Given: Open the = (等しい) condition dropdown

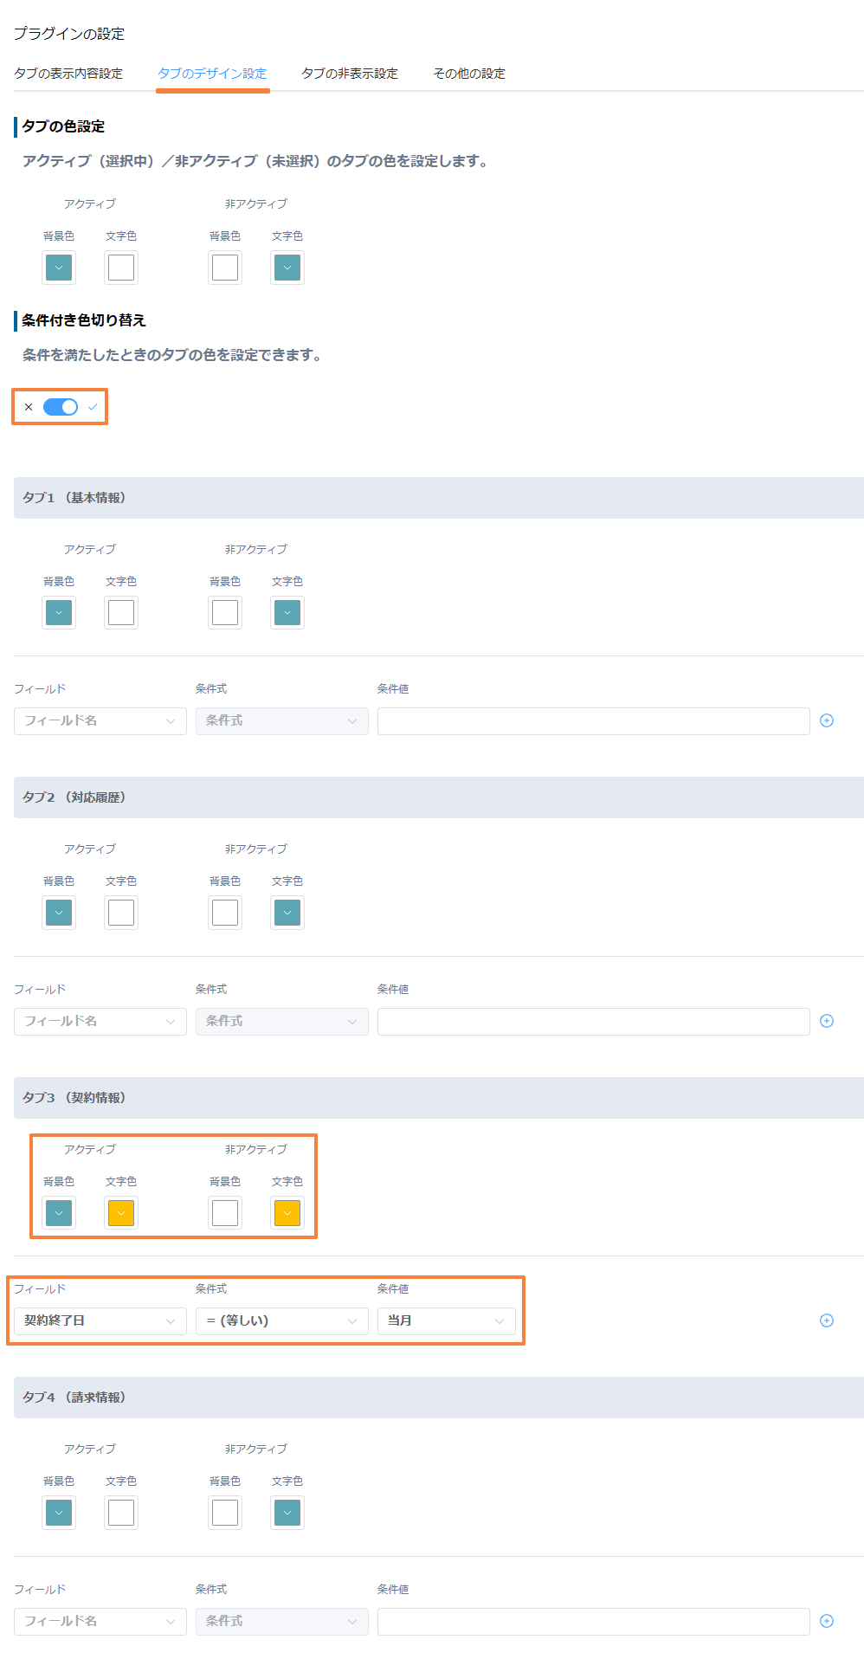Looking at the screenshot, I should [x=282, y=1321].
